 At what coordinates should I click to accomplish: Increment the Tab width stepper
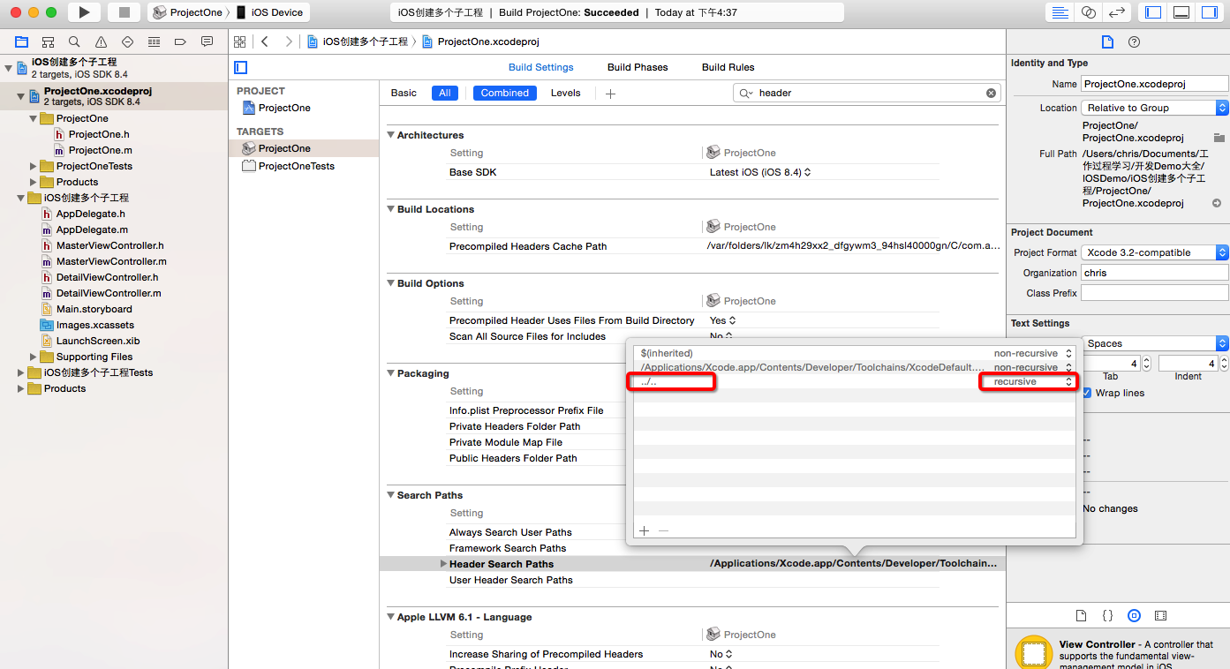tap(1147, 359)
